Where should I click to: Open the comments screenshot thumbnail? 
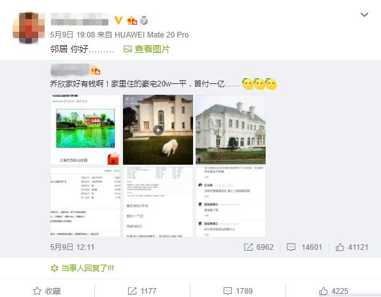pos(231,202)
